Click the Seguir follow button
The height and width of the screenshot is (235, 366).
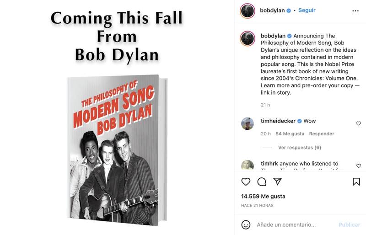(x=307, y=10)
